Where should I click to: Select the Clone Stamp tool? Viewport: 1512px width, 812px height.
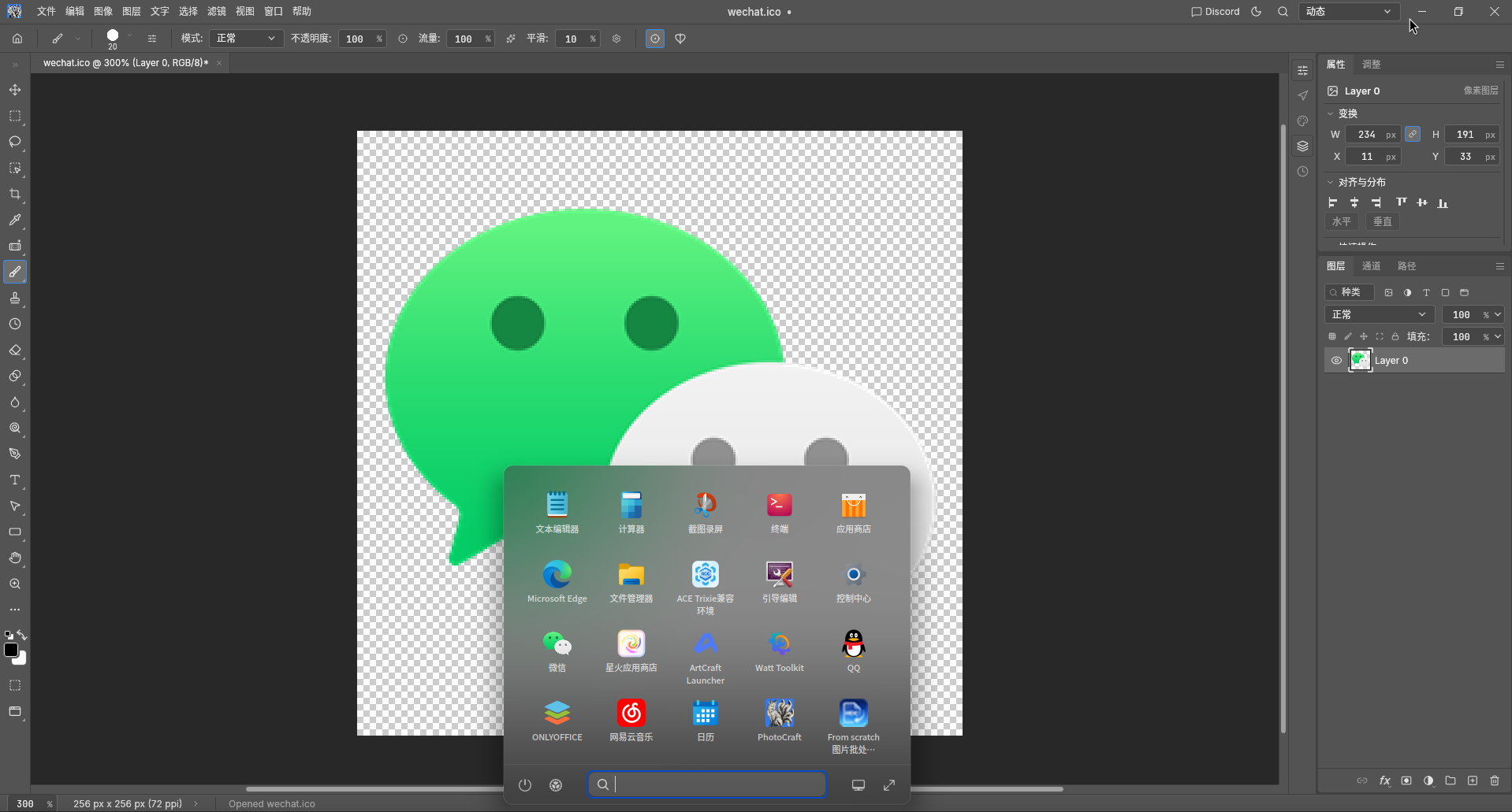pos(15,298)
